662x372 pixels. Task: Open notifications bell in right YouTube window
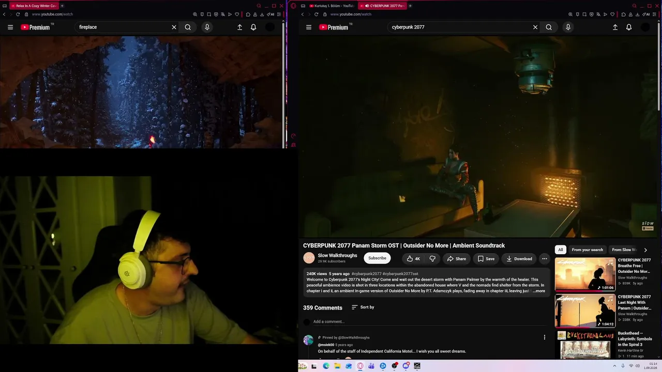point(629,27)
